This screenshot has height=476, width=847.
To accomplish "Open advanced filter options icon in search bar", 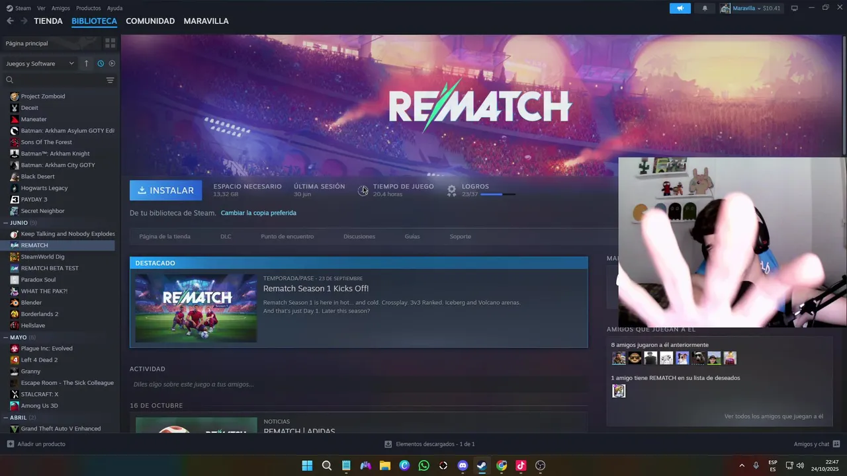I will pos(110,80).
